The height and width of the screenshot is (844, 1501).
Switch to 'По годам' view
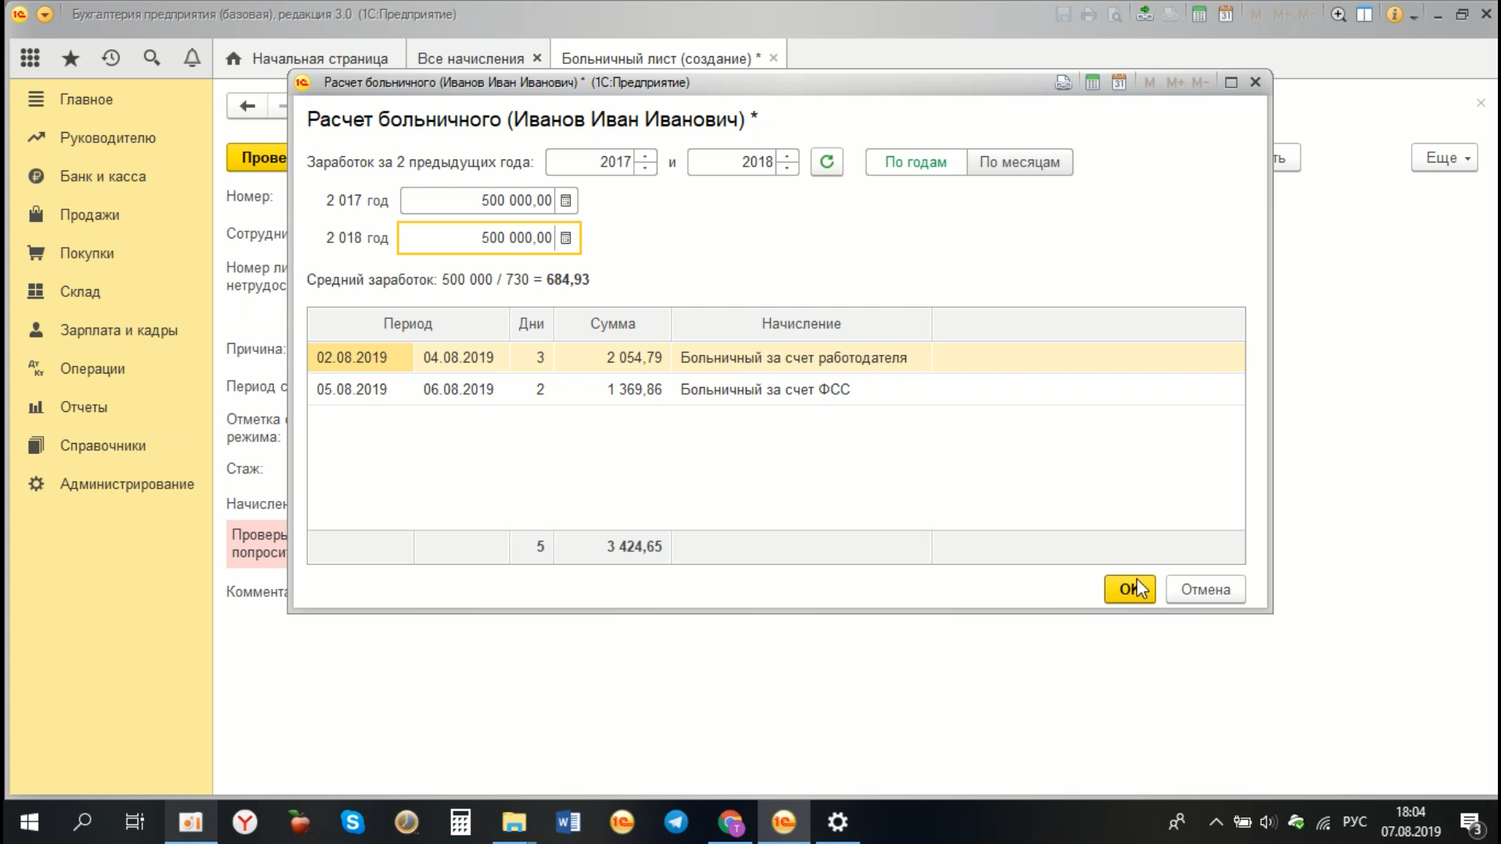pyautogui.click(x=915, y=163)
